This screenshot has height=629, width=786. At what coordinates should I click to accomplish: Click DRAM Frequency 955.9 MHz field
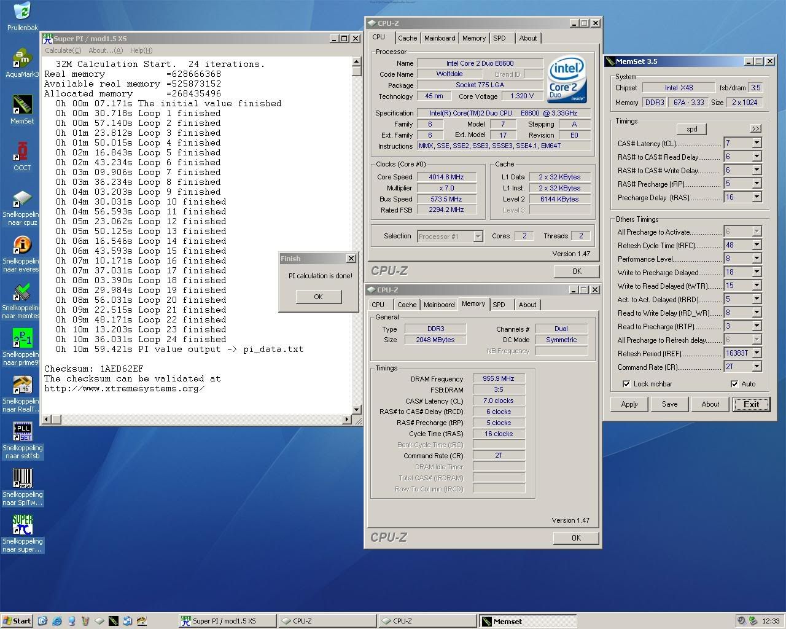(x=499, y=378)
